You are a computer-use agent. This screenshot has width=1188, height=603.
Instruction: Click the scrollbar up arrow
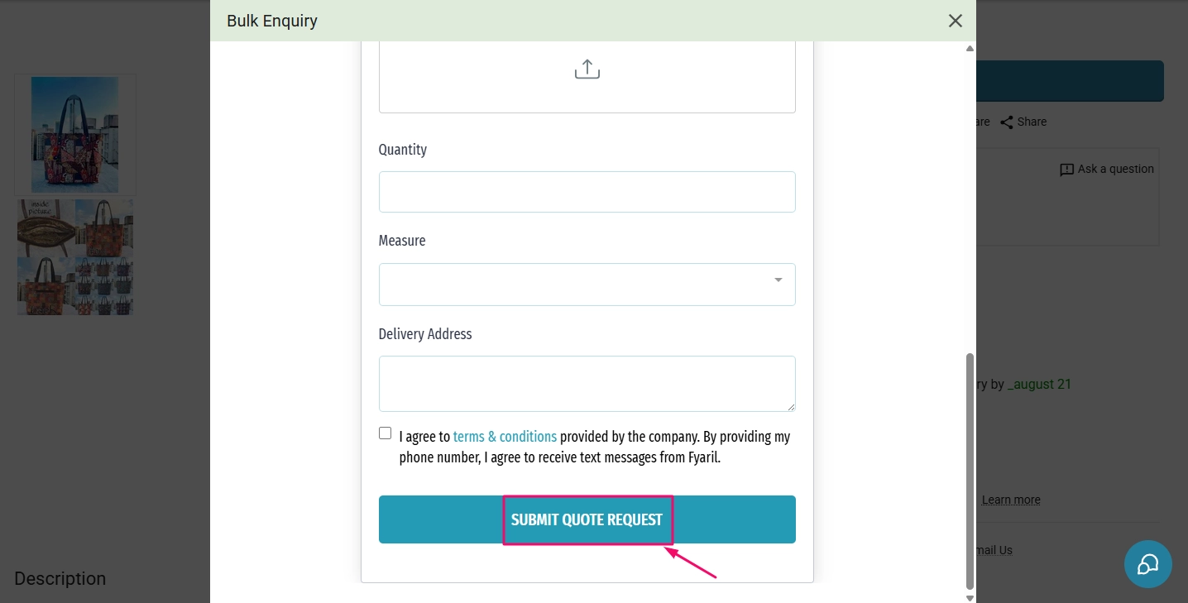pos(968,48)
